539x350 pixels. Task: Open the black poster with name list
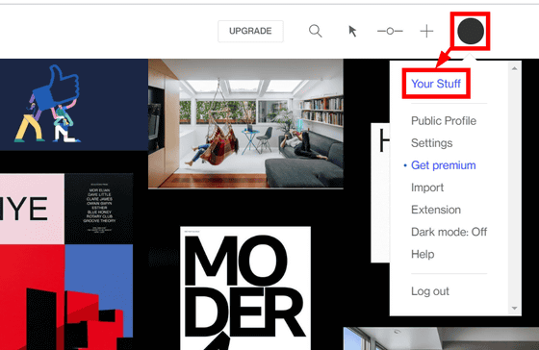[99, 209]
